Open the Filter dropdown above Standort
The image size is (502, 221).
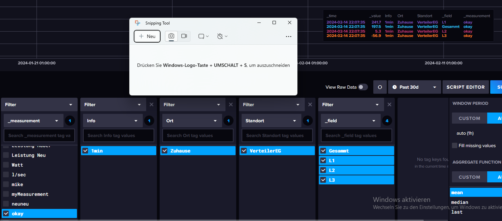coord(272,104)
